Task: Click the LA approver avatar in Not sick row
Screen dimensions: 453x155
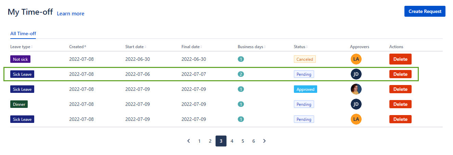Action: (356, 59)
